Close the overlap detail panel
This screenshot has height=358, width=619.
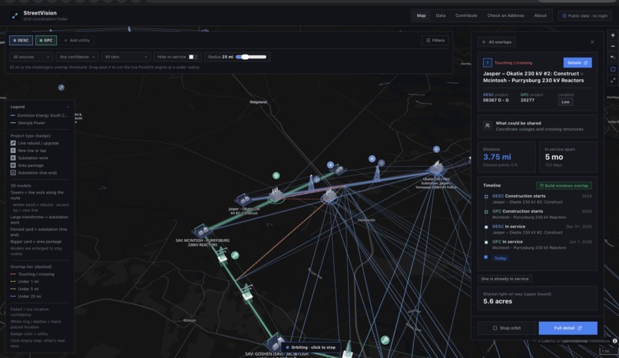pyautogui.click(x=592, y=41)
